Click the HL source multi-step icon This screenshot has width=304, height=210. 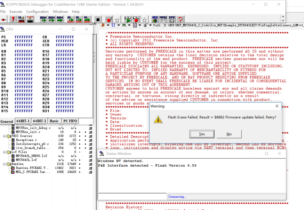pyautogui.click(x=79, y=19)
